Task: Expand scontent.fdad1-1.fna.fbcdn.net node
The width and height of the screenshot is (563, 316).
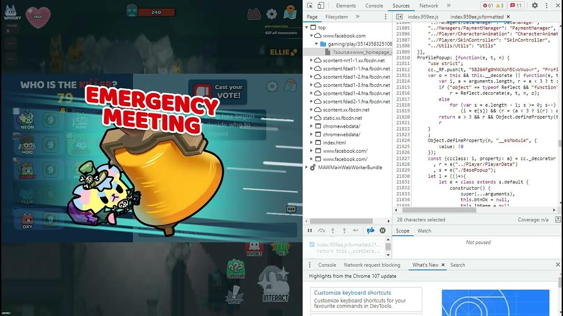Action: tap(312, 68)
